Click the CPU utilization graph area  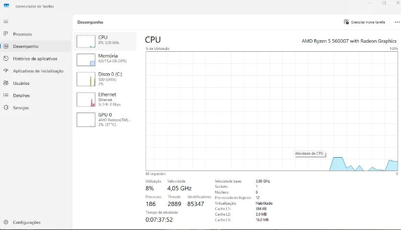pyautogui.click(x=272, y=110)
